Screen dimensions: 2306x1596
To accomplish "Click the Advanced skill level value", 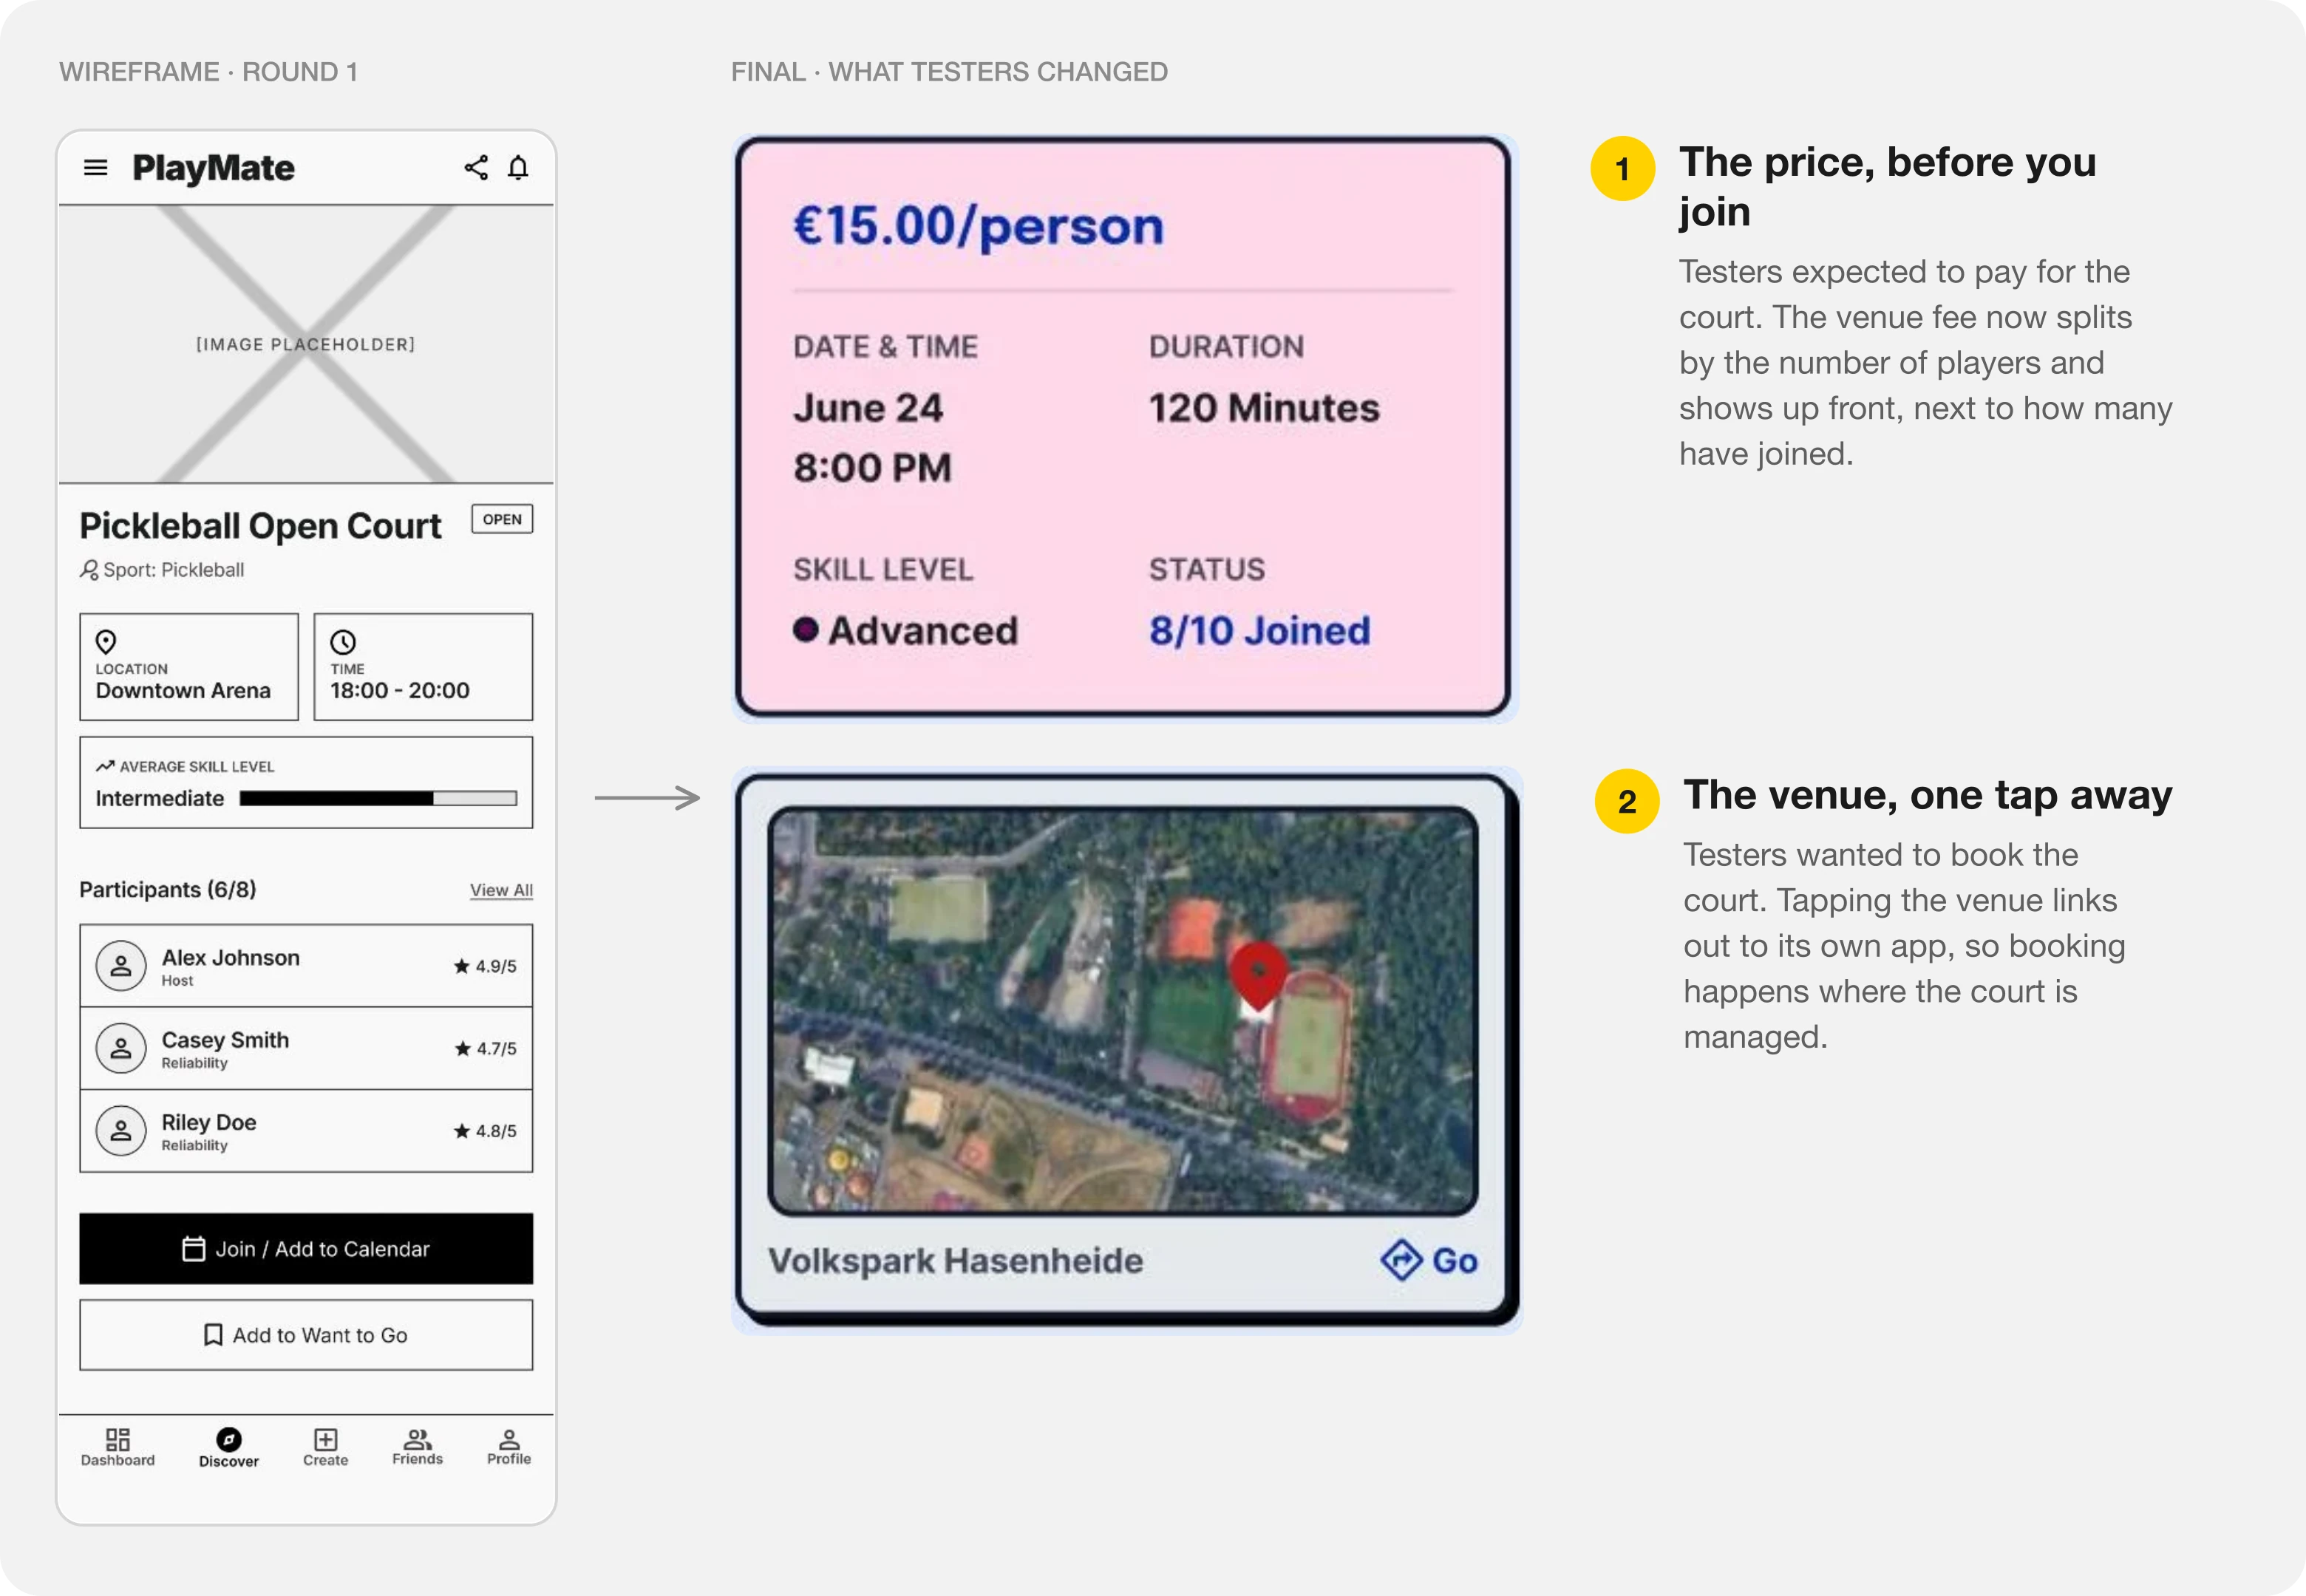I will [906, 631].
